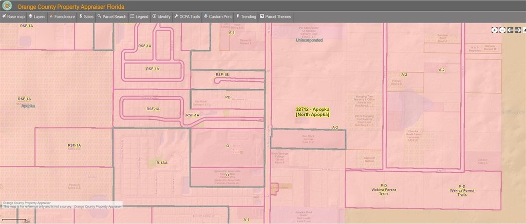Go to previous map extent arrow
This screenshot has width=526, height=224.
(510, 30)
